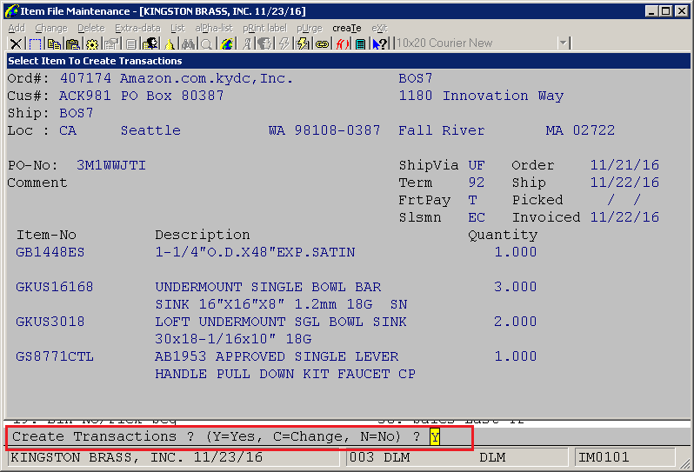Open the eXit menu

coord(379,29)
